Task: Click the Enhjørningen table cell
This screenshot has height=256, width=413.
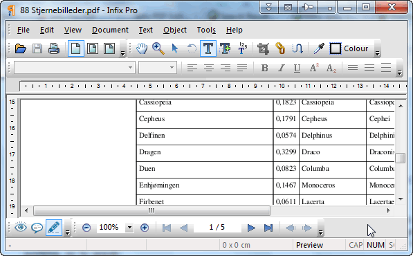Action: pos(205,186)
